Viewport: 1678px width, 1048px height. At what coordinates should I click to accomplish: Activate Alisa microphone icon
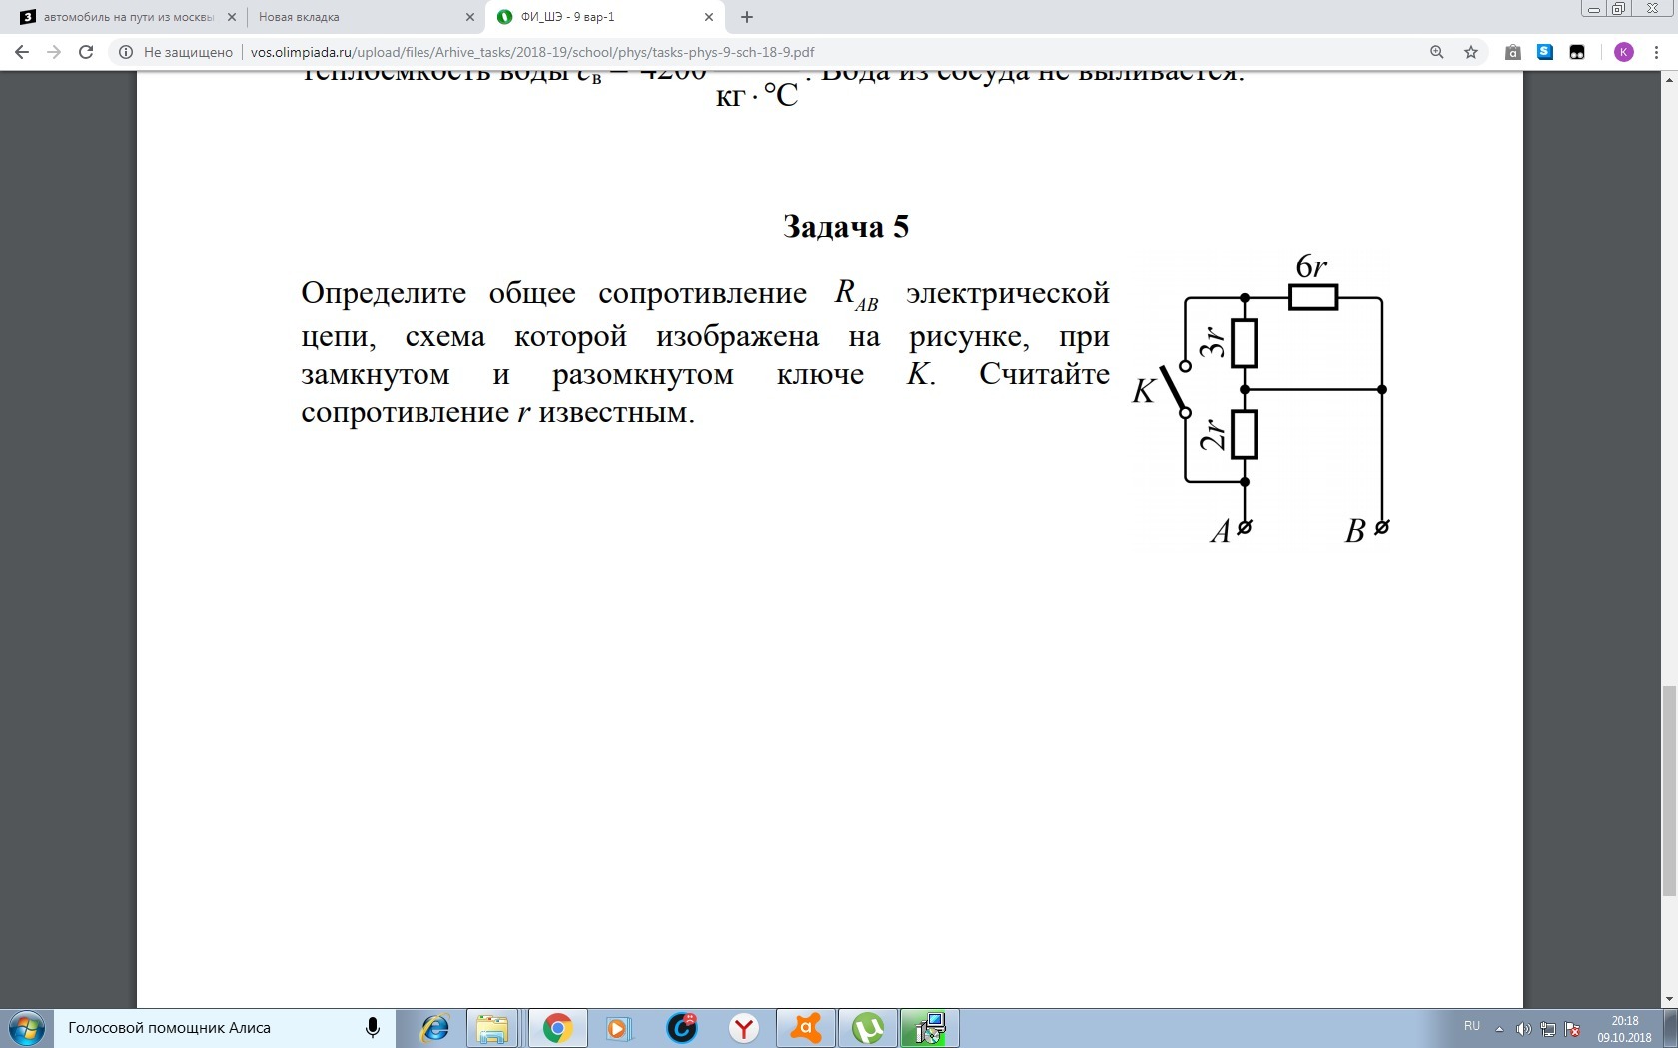[x=373, y=1028]
